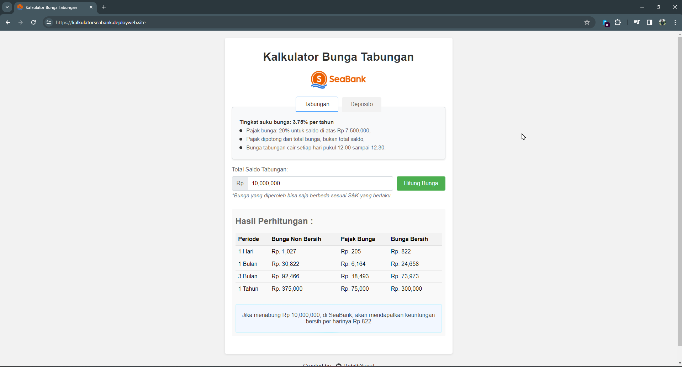Reload the current page

pyautogui.click(x=33, y=22)
